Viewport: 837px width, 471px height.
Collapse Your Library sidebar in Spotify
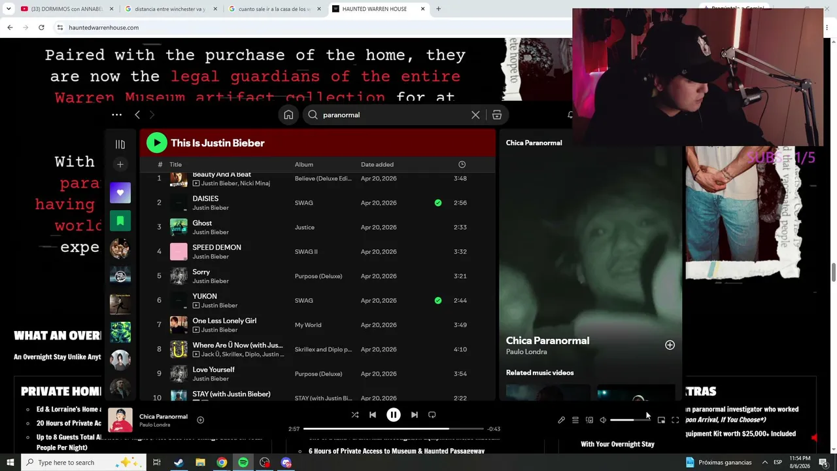click(x=120, y=145)
